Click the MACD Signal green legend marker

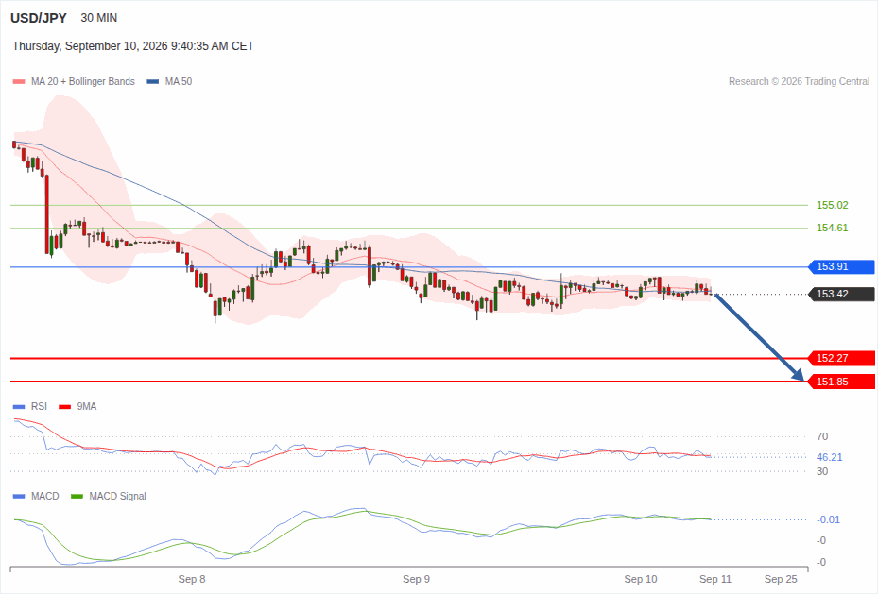(77, 496)
